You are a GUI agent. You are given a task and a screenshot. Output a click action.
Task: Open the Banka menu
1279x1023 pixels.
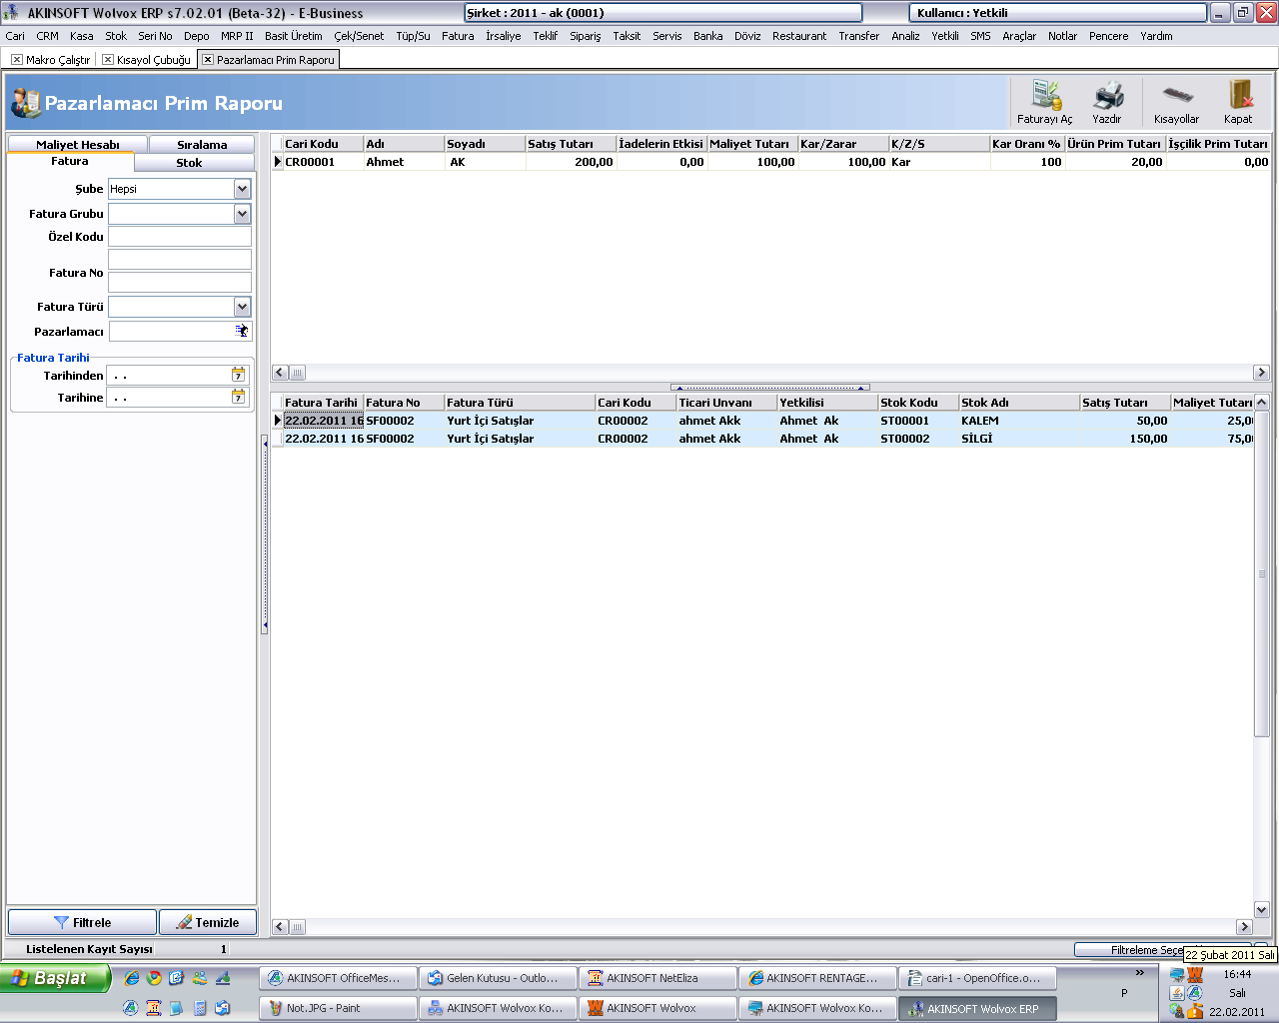tap(708, 36)
